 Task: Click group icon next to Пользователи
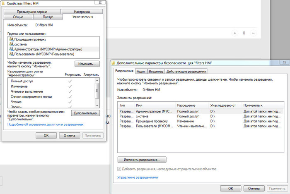tap(11, 54)
